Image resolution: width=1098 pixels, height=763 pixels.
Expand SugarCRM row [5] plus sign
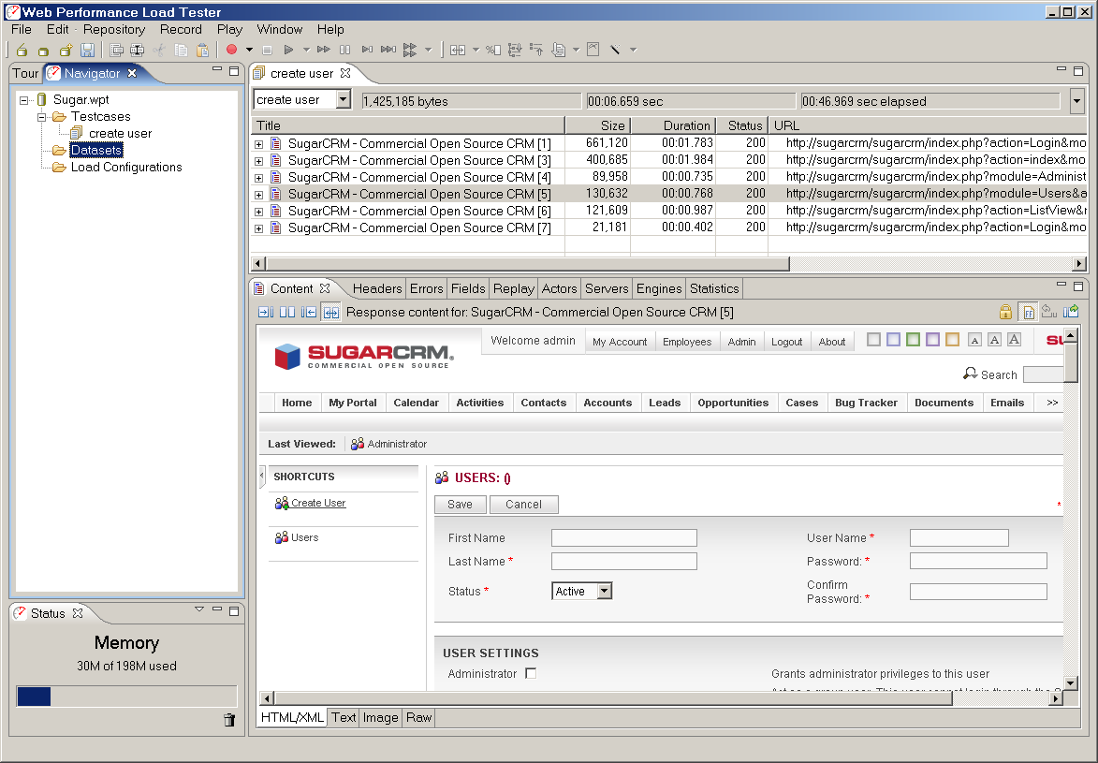259,194
